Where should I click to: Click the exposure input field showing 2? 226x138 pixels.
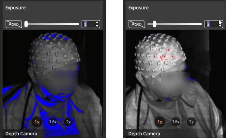coord(211,24)
